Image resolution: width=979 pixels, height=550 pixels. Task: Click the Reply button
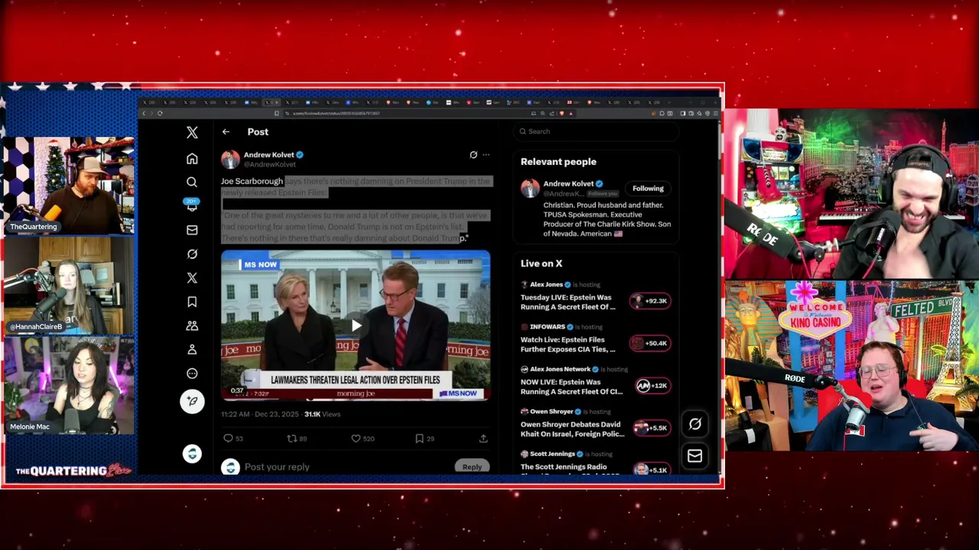(x=472, y=467)
